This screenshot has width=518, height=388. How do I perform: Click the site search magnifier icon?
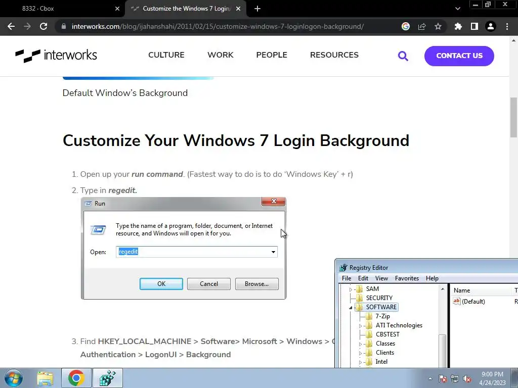click(403, 56)
